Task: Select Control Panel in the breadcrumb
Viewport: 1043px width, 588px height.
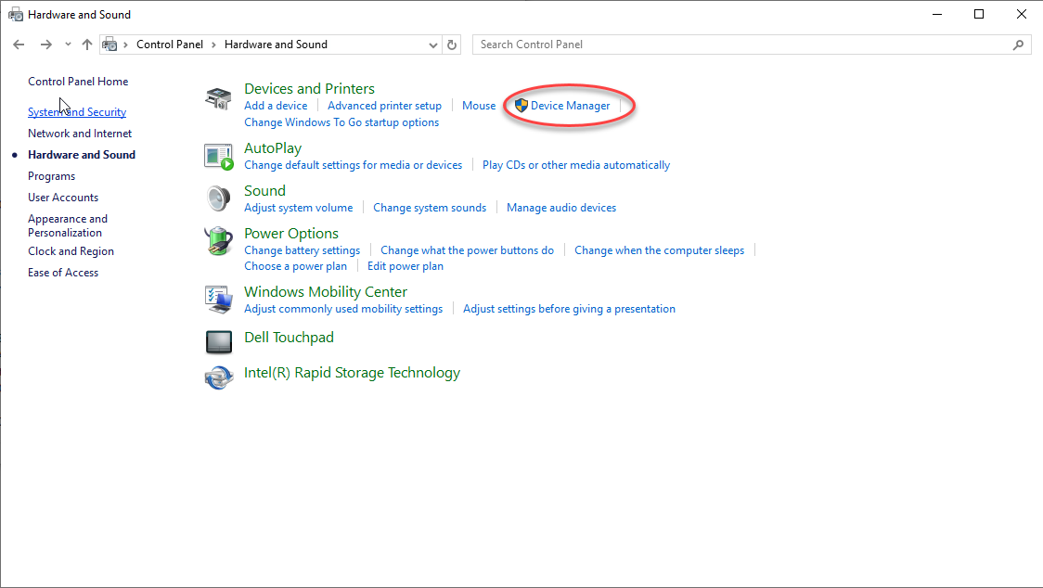Action: [170, 45]
